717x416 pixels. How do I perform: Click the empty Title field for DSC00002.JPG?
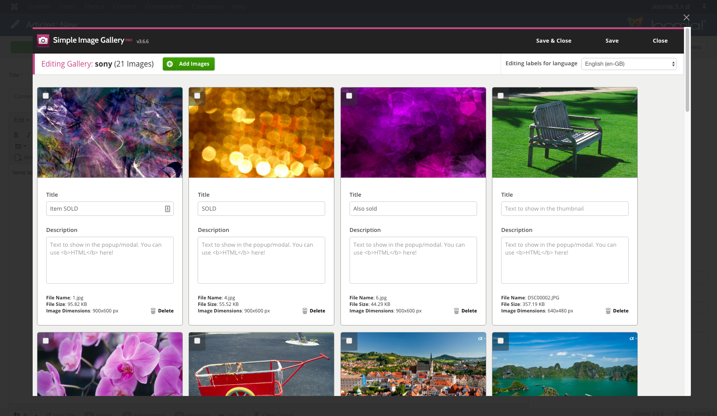(565, 208)
